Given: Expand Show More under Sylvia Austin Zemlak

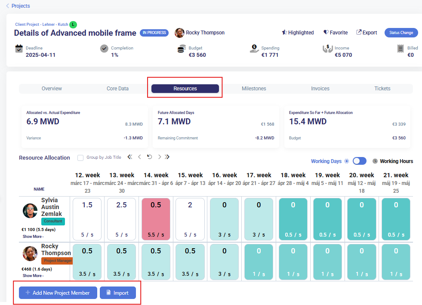Looking at the screenshot, I should click(x=33, y=237).
